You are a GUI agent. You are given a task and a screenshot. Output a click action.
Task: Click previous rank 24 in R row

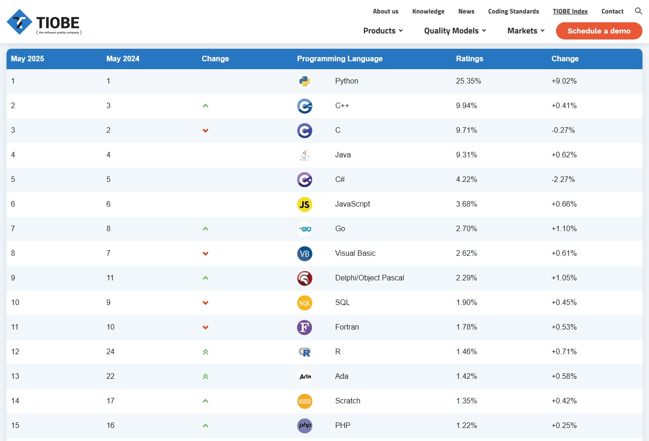(x=110, y=351)
